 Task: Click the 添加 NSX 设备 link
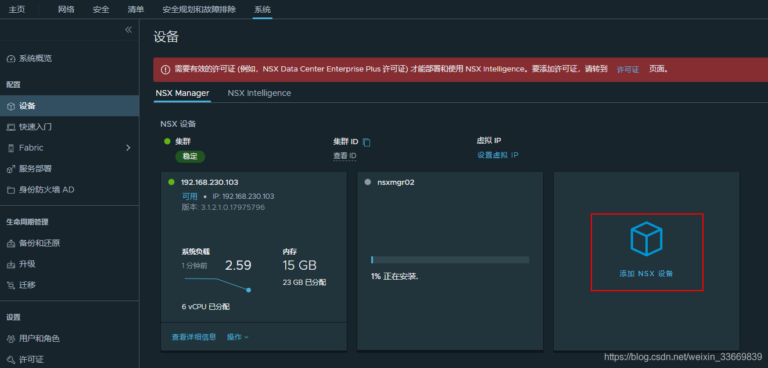(646, 274)
